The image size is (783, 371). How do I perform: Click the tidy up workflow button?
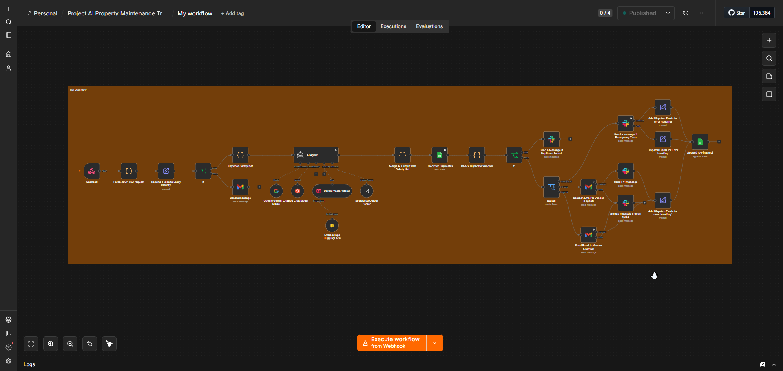point(109,344)
